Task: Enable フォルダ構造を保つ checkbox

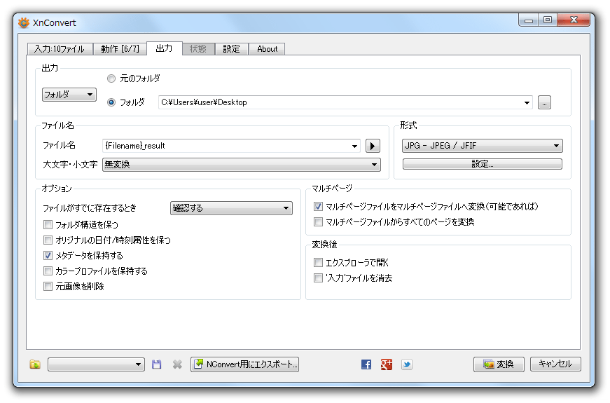Action: (48, 225)
